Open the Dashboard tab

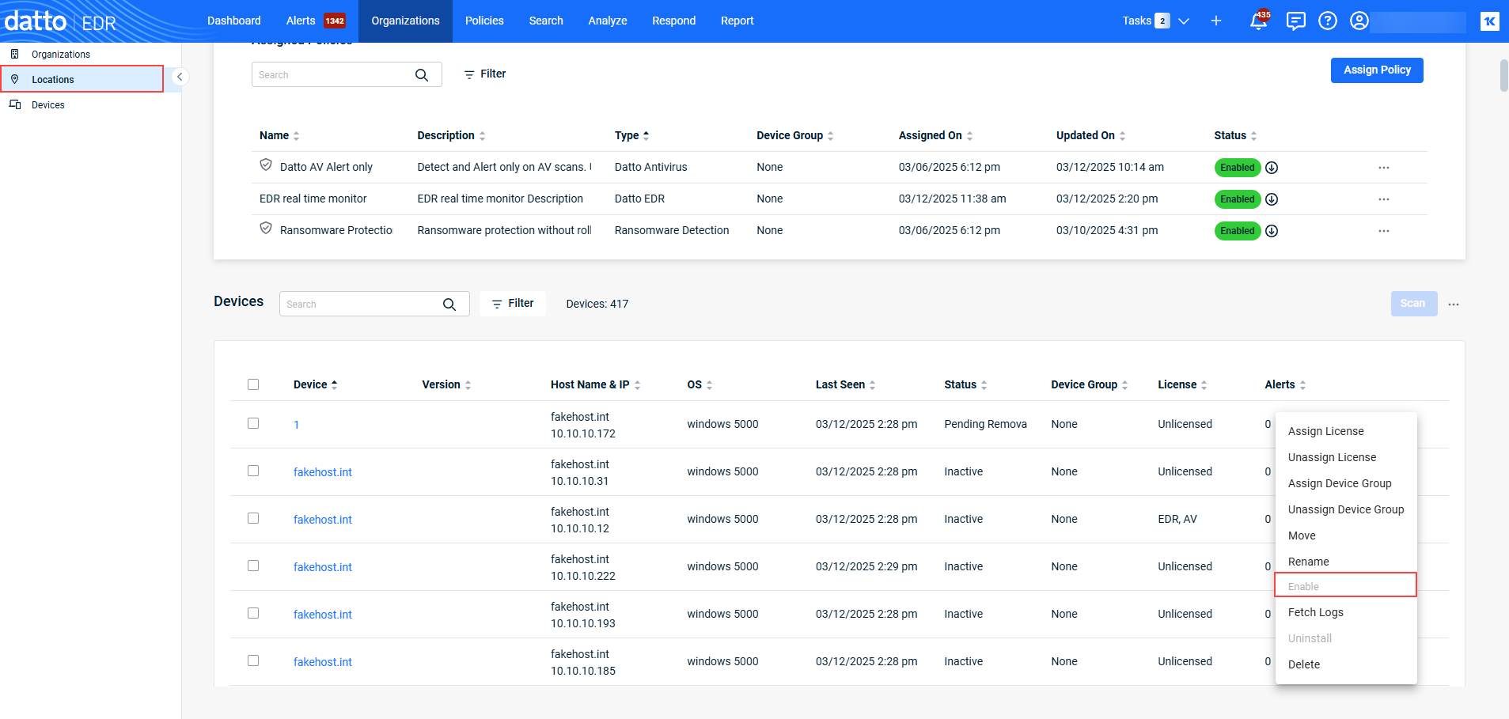234,21
